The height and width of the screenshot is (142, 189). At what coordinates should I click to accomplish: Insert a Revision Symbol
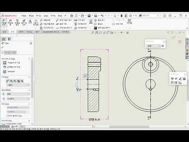(117, 24)
